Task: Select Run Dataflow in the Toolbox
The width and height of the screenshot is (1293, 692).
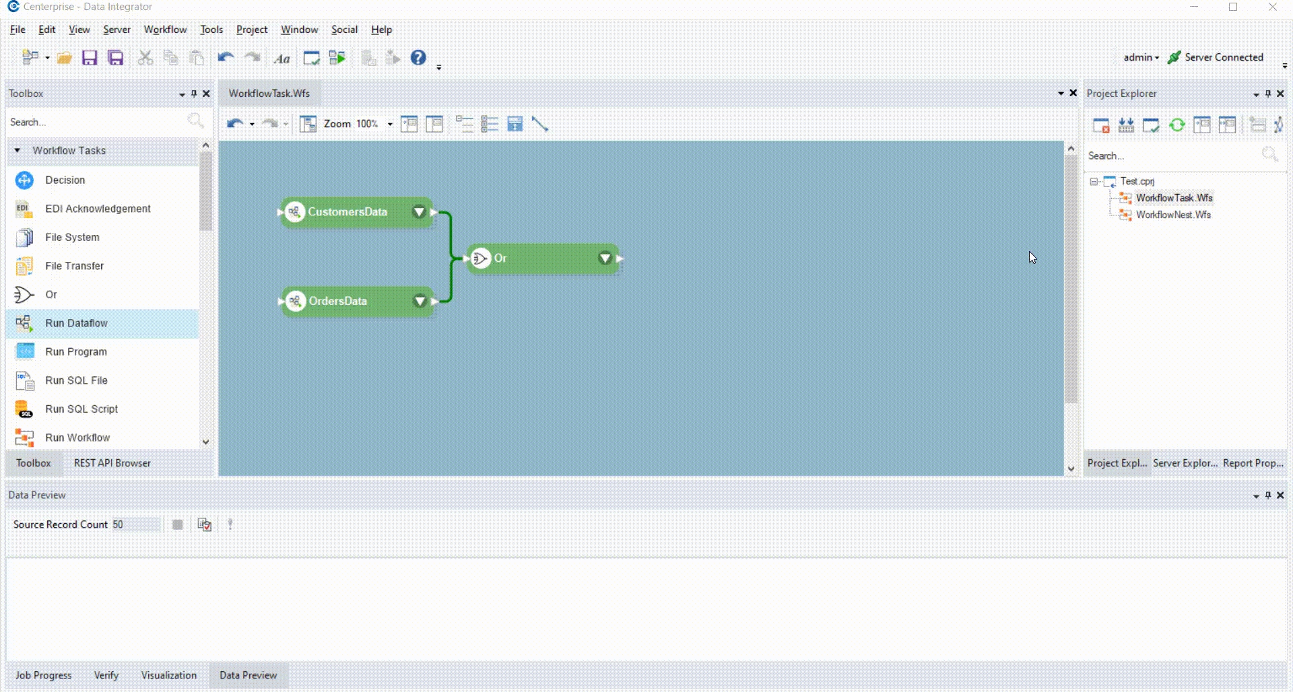Action: click(x=76, y=323)
